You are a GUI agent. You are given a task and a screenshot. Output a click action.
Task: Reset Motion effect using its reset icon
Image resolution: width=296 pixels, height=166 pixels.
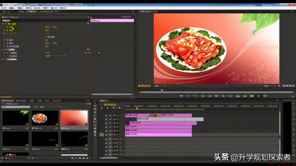pyautogui.click(x=88, y=24)
